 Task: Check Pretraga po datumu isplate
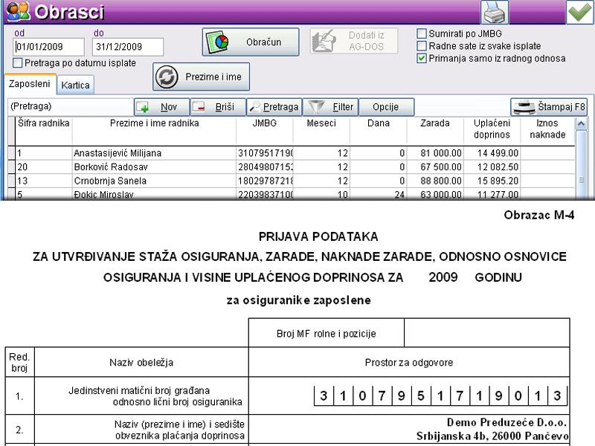19,63
